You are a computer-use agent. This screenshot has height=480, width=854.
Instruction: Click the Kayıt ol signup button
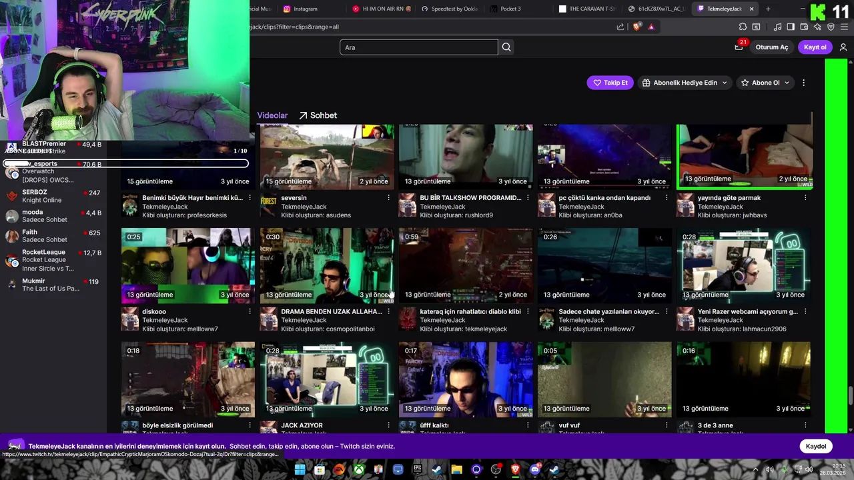[815, 47]
